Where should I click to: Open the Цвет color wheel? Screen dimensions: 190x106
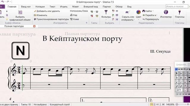[138, 12]
